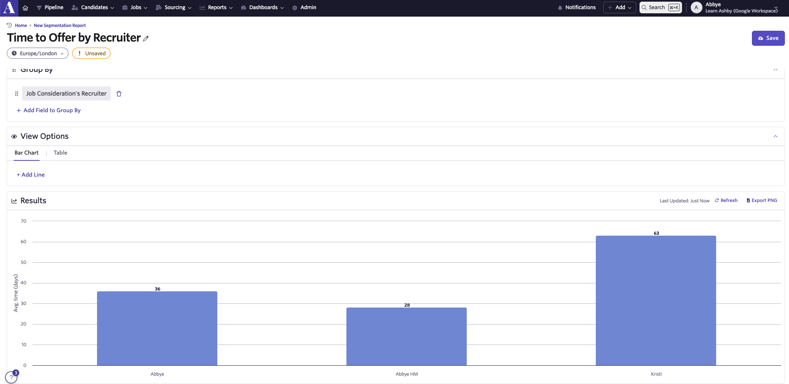The image size is (789, 384).
Task: Open the Reports dropdown
Action: [x=216, y=7]
